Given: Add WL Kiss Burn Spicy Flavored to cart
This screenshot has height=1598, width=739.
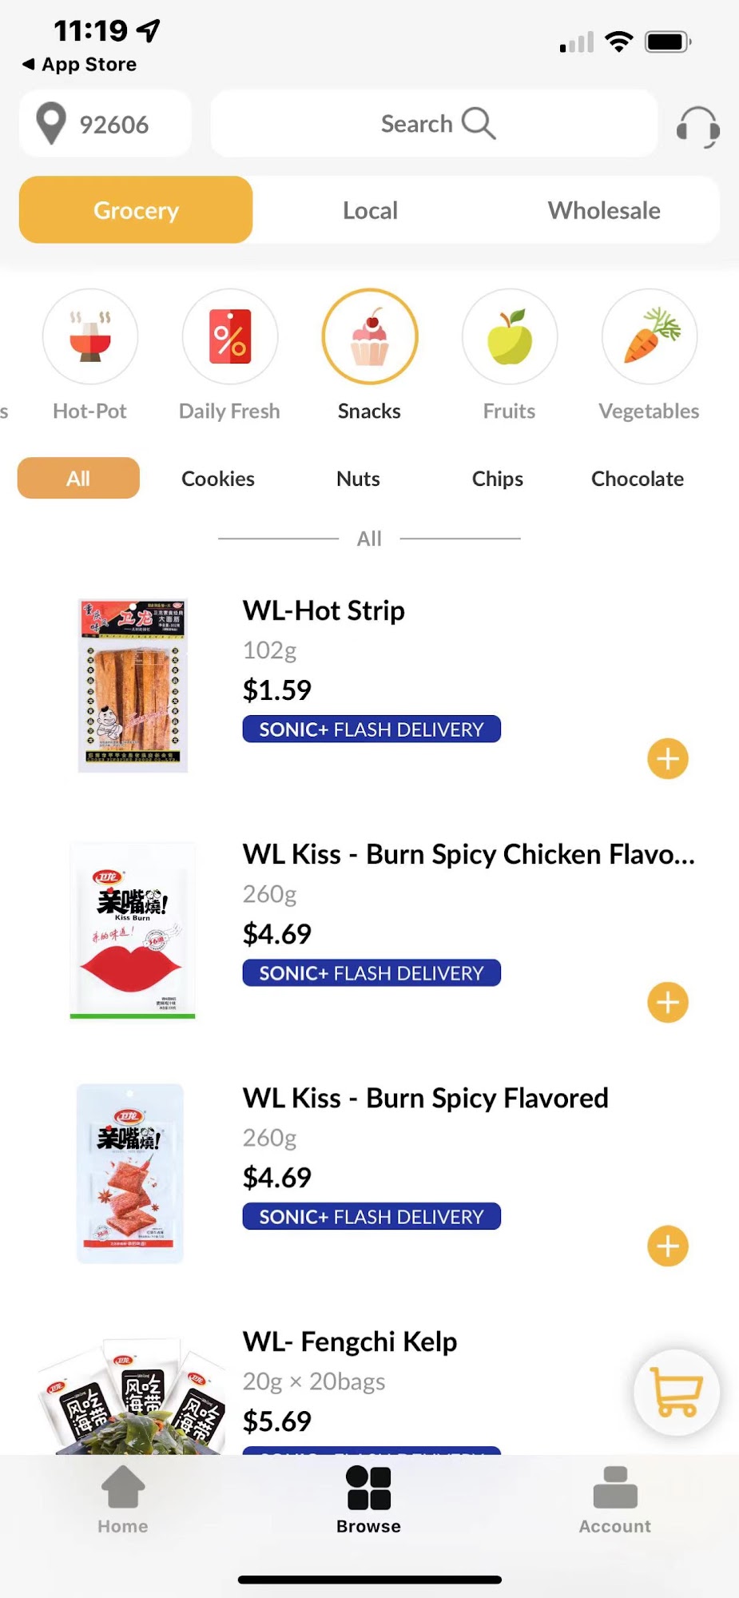Looking at the screenshot, I should tap(668, 1246).
